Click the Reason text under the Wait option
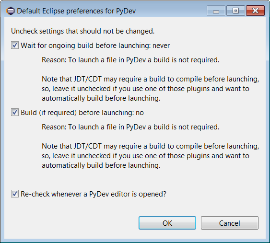The image size is (270, 243). click(130, 60)
